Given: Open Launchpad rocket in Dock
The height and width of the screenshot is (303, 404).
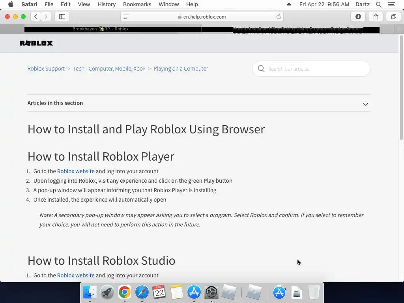Looking at the screenshot, I should [x=107, y=292].
